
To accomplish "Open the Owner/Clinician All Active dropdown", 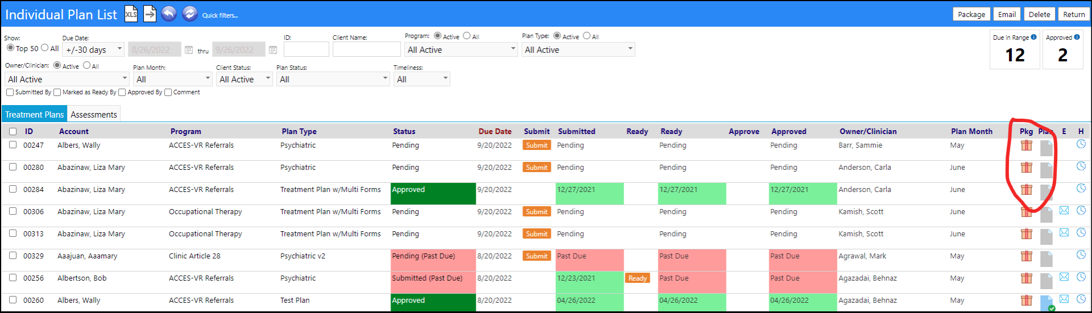I will point(67,80).
